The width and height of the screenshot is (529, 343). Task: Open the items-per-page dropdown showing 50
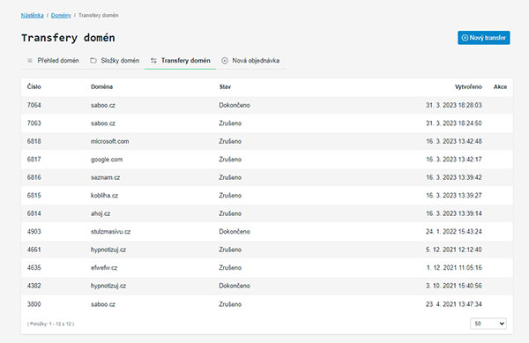488,324
